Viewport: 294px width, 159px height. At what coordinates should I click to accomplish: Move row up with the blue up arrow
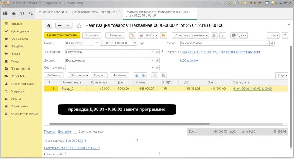click(x=137, y=75)
